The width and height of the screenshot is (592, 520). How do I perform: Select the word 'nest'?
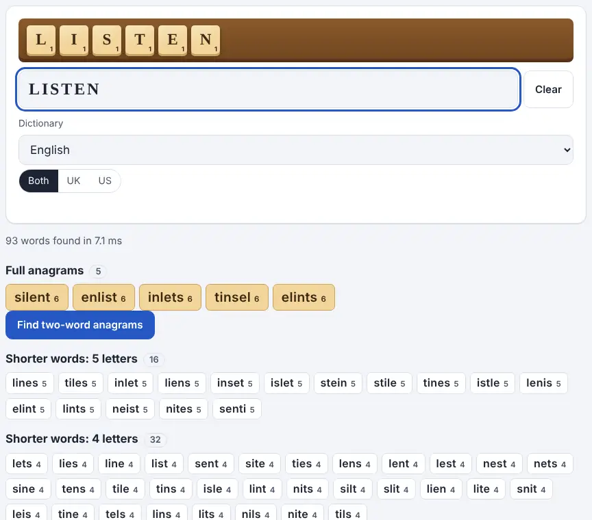(x=500, y=464)
